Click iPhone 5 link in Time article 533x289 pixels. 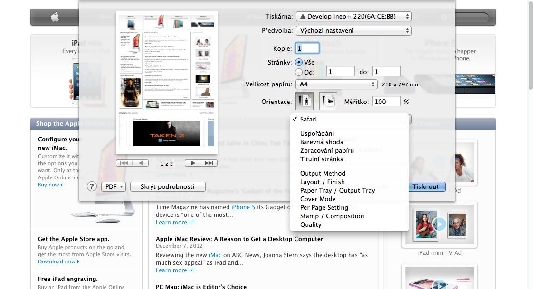(243, 207)
